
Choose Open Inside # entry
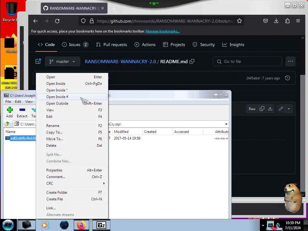pos(72,97)
